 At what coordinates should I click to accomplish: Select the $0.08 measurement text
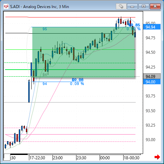coord(78,80)
